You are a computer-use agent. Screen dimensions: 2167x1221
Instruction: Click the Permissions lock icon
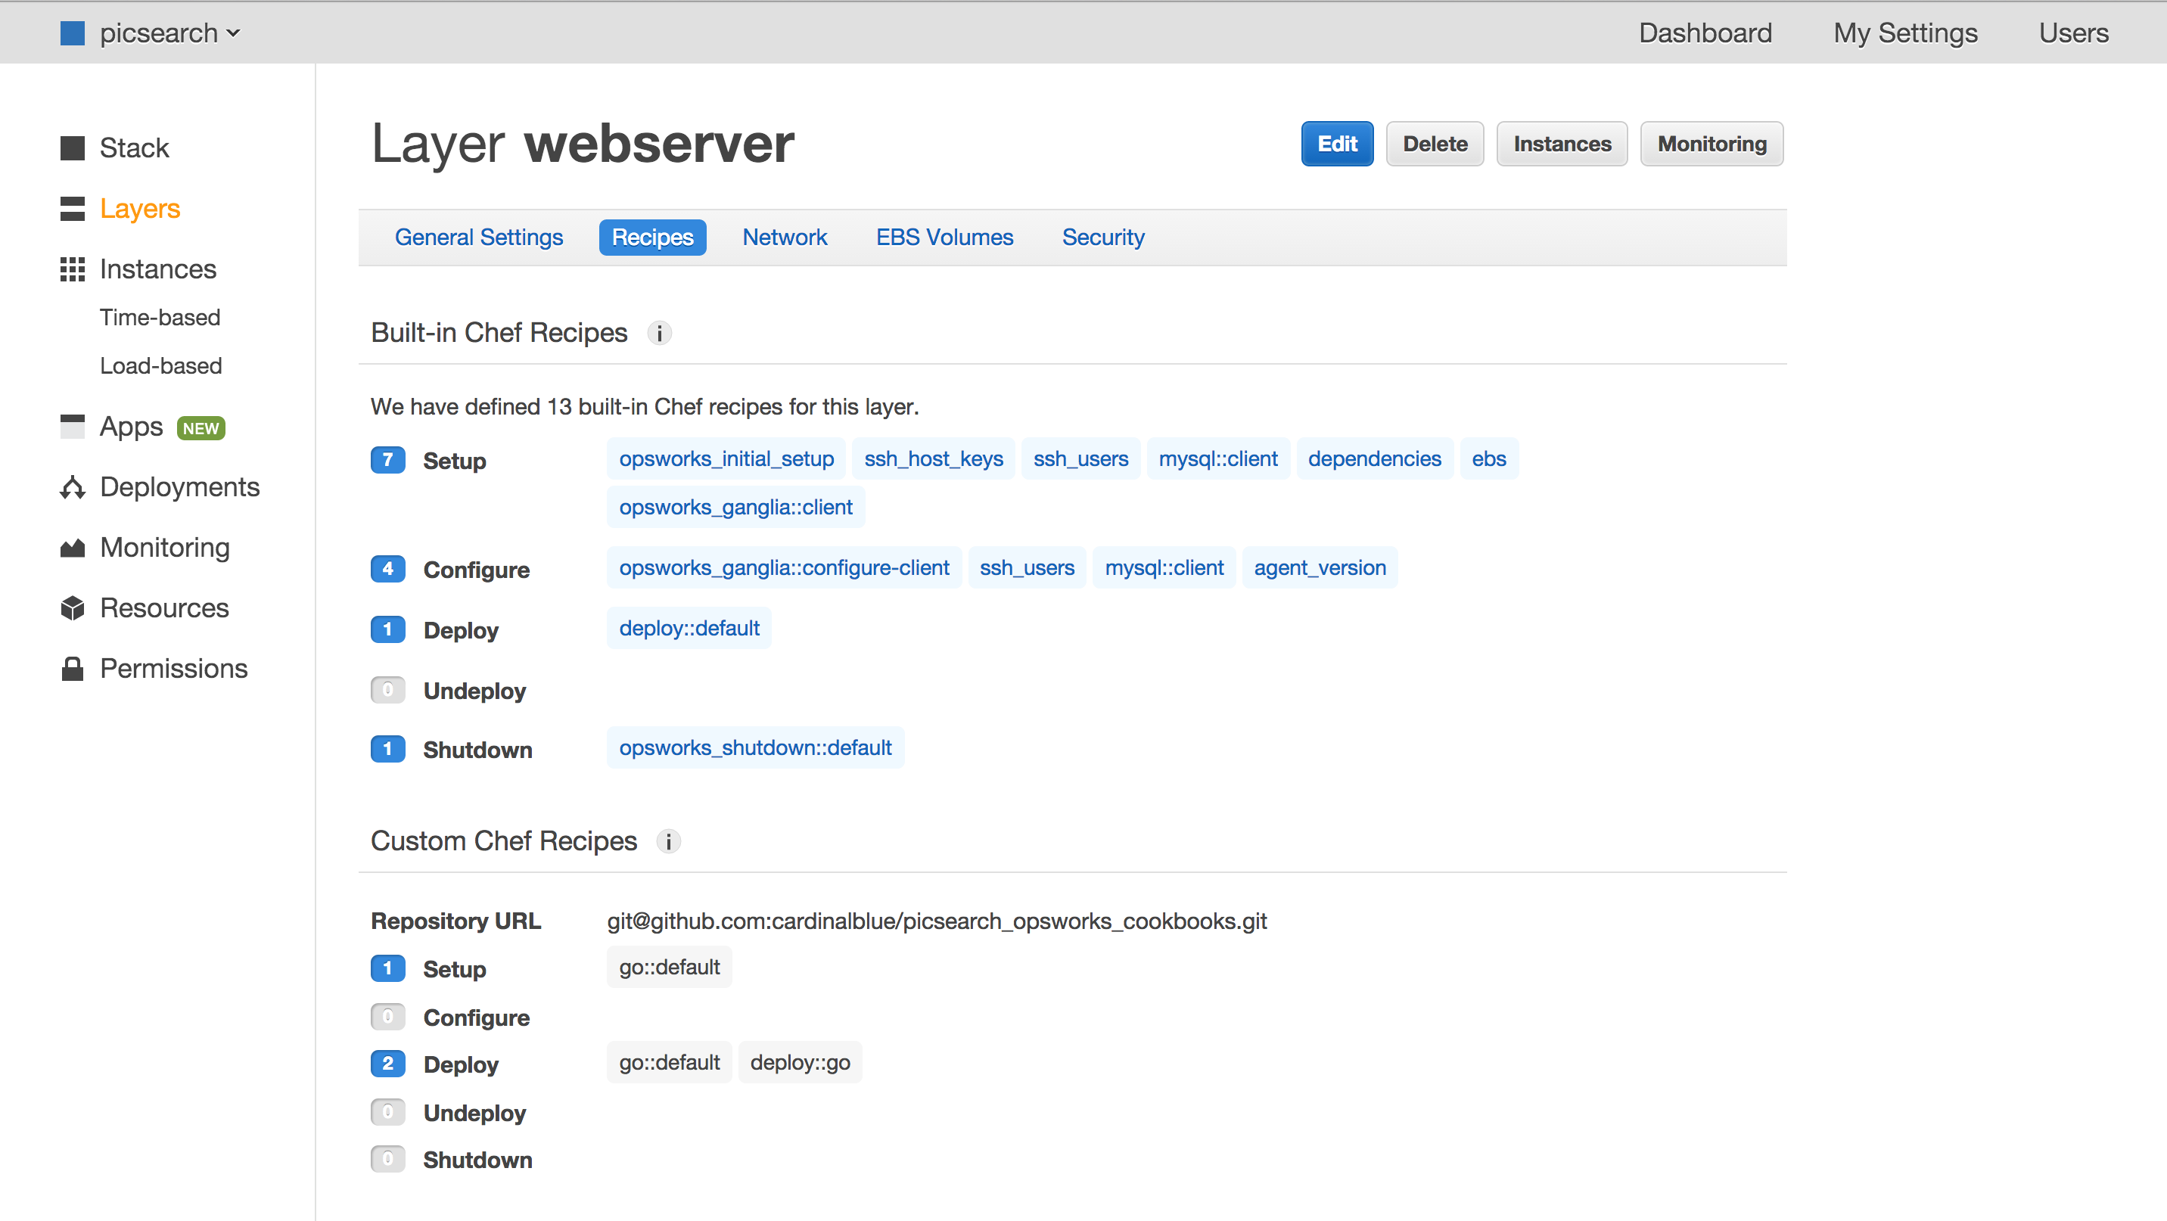pyautogui.click(x=73, y=669)
